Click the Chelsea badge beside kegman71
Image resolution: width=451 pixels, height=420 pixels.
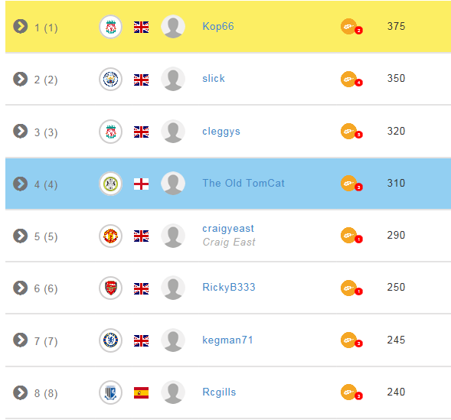(111, 340)
